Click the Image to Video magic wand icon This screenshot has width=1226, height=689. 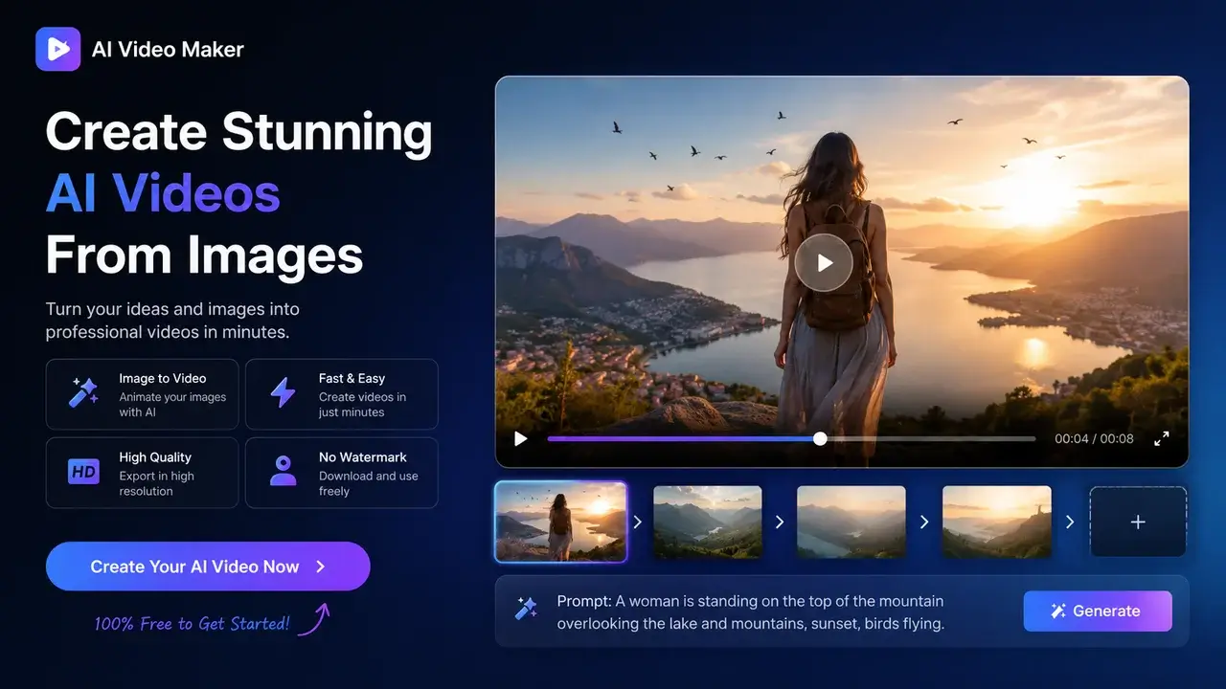pos(83,393)
